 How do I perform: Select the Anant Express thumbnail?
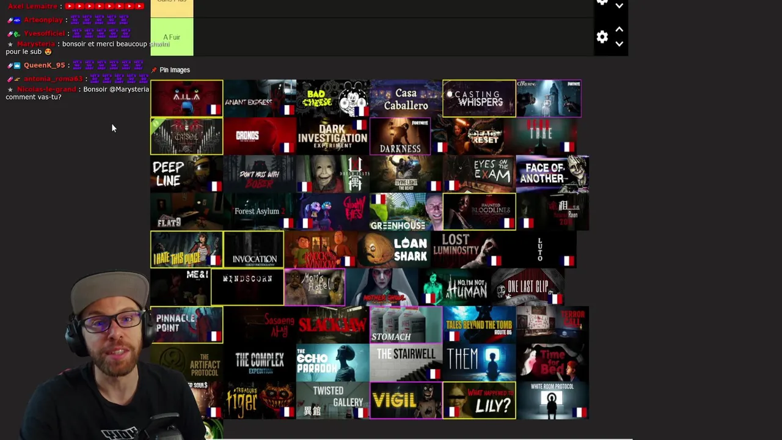[260, 98]
